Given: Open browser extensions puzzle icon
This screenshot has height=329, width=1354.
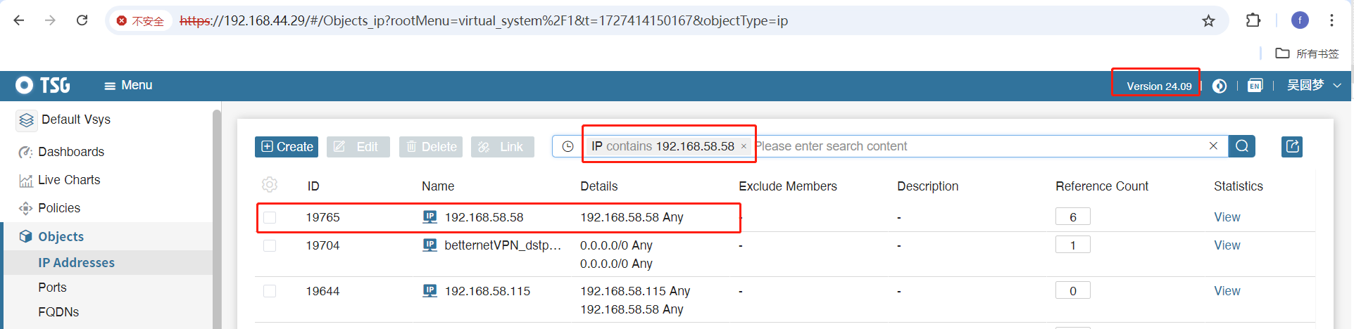Looking at the screenshot, I should click(x=1253, y=20).
